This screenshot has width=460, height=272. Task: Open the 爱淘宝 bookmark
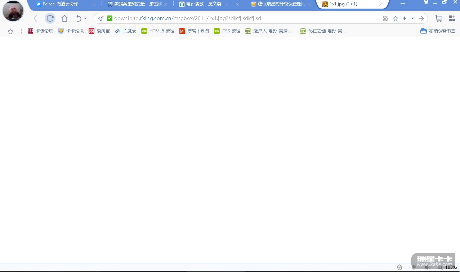tap(99, 31)
